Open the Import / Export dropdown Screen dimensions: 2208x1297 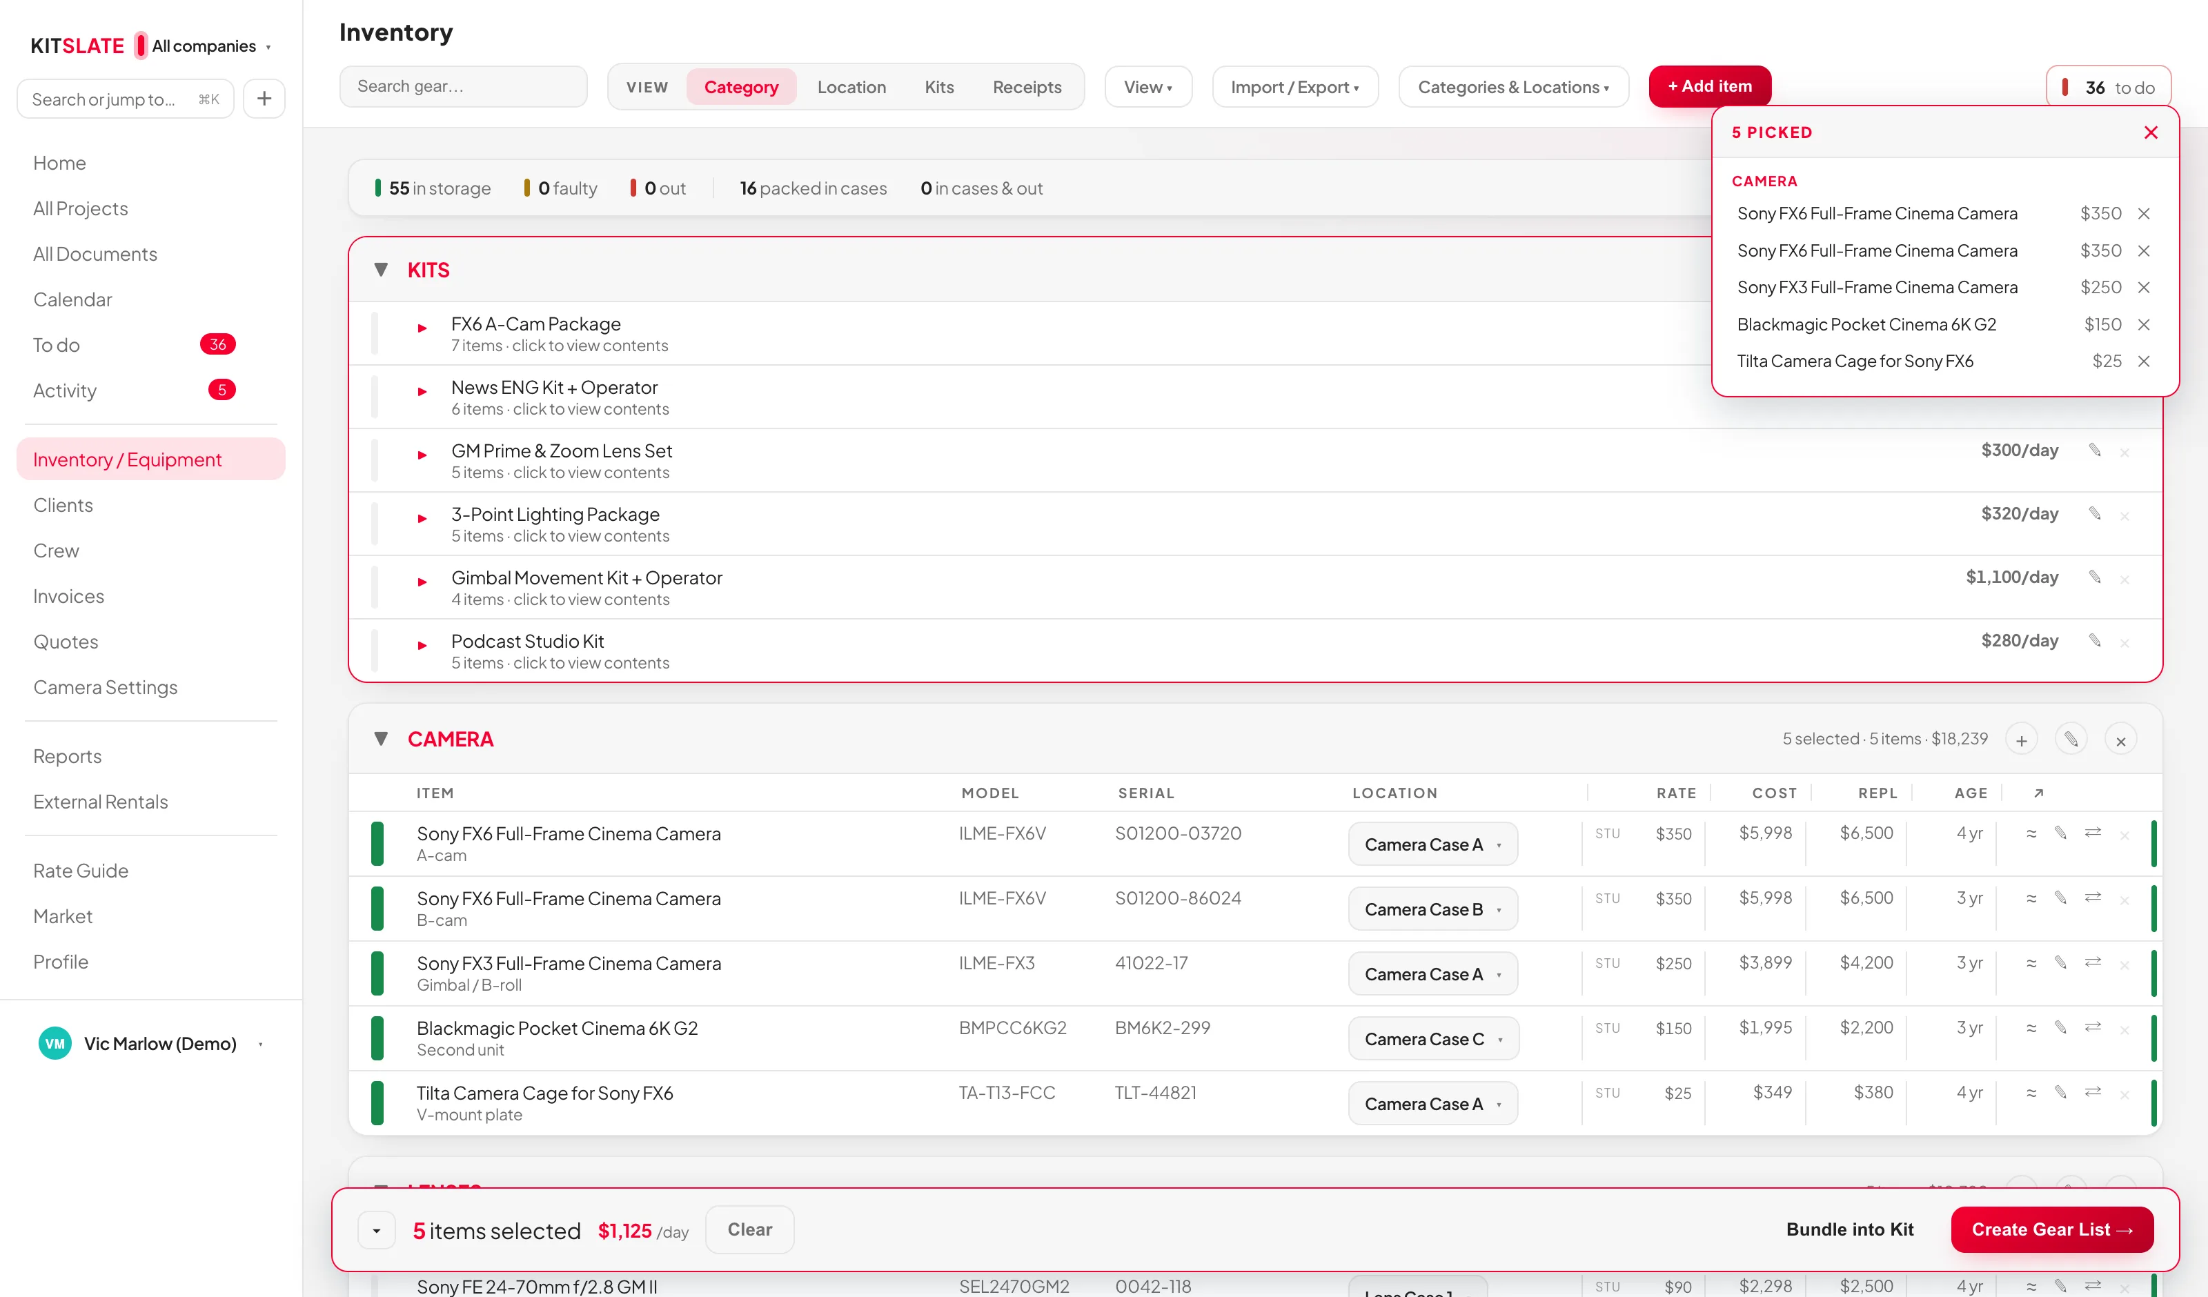point(1295,87)
